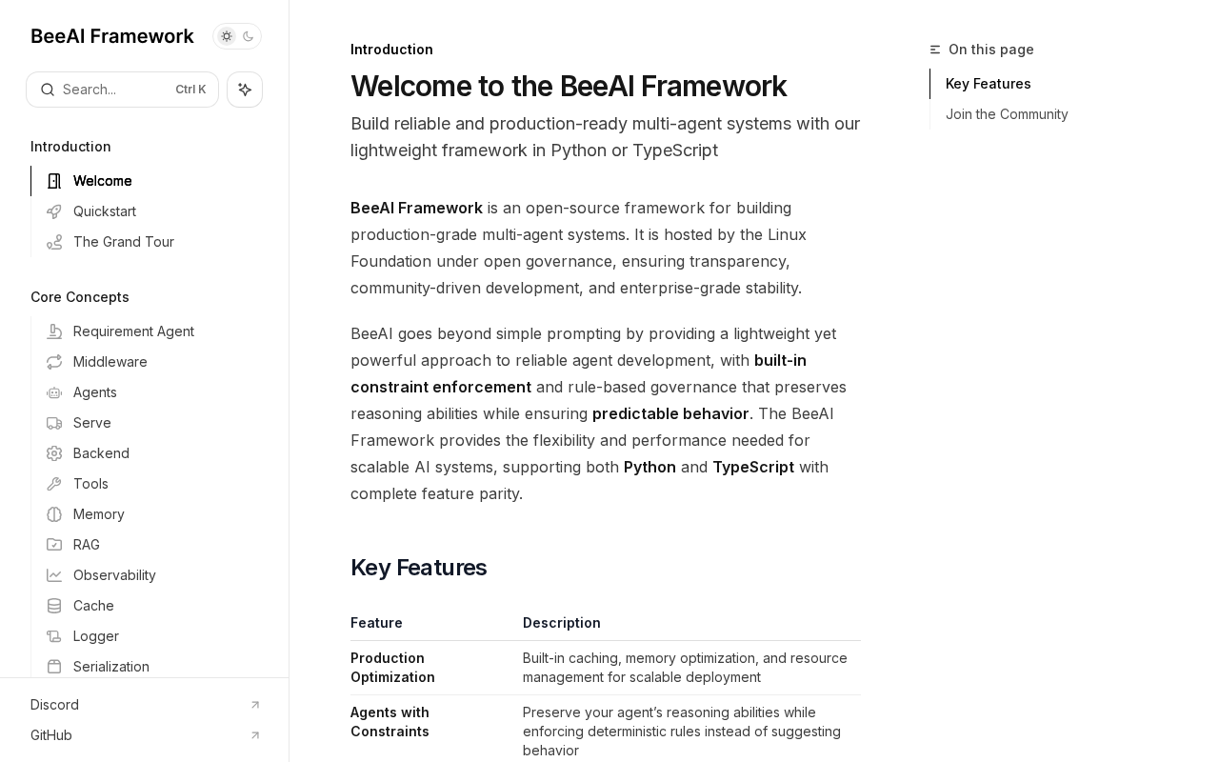Open GitHub via its external arrow
Viewport: 1219px width, 762px height.
[x=255, y=735]
